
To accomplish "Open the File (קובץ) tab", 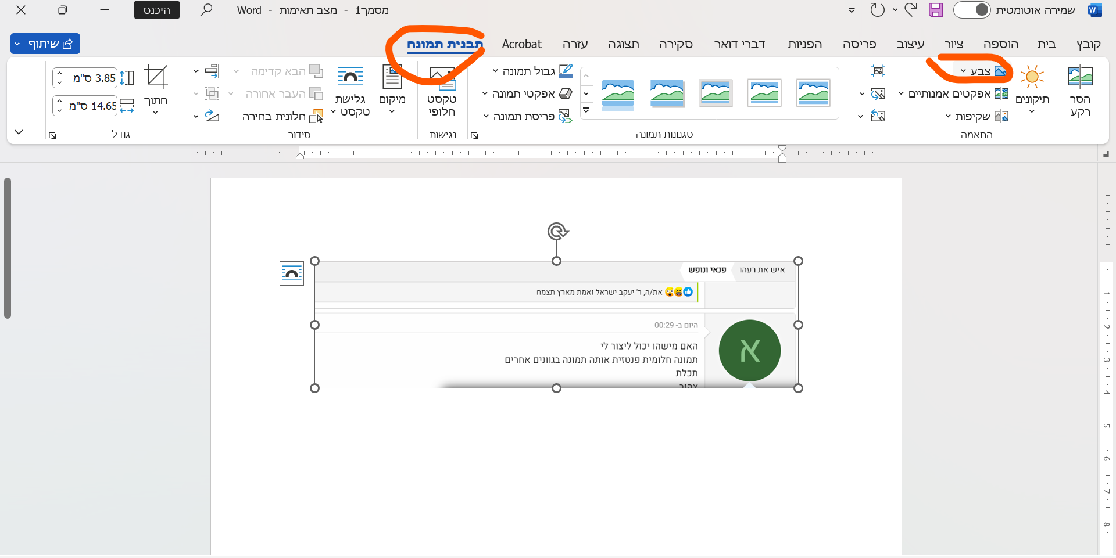I will coord(1088,44).
